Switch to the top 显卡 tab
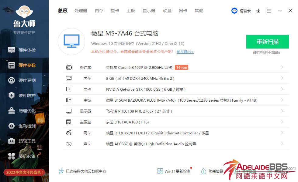Viewport: 298px width, 182px height. click(115, 11)
